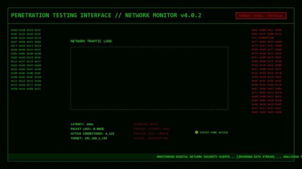Click the ACTIVE CONNECTIONS: 4,129 readout

click(x=92, y=133)
